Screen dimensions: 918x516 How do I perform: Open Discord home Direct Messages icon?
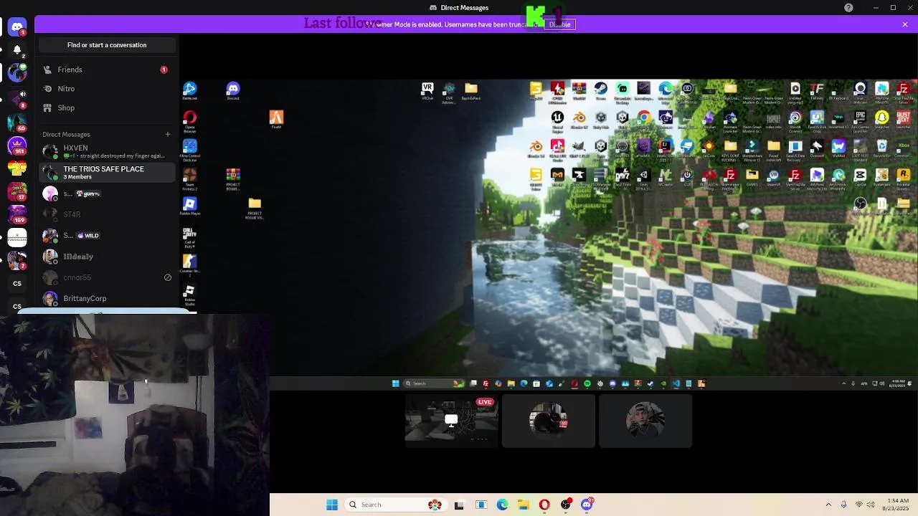tap(17, 27)
